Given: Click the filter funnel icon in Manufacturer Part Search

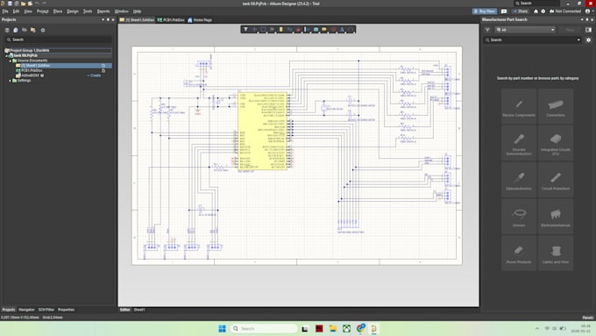Looking at the screenshot, I should (x=487, y=30).
